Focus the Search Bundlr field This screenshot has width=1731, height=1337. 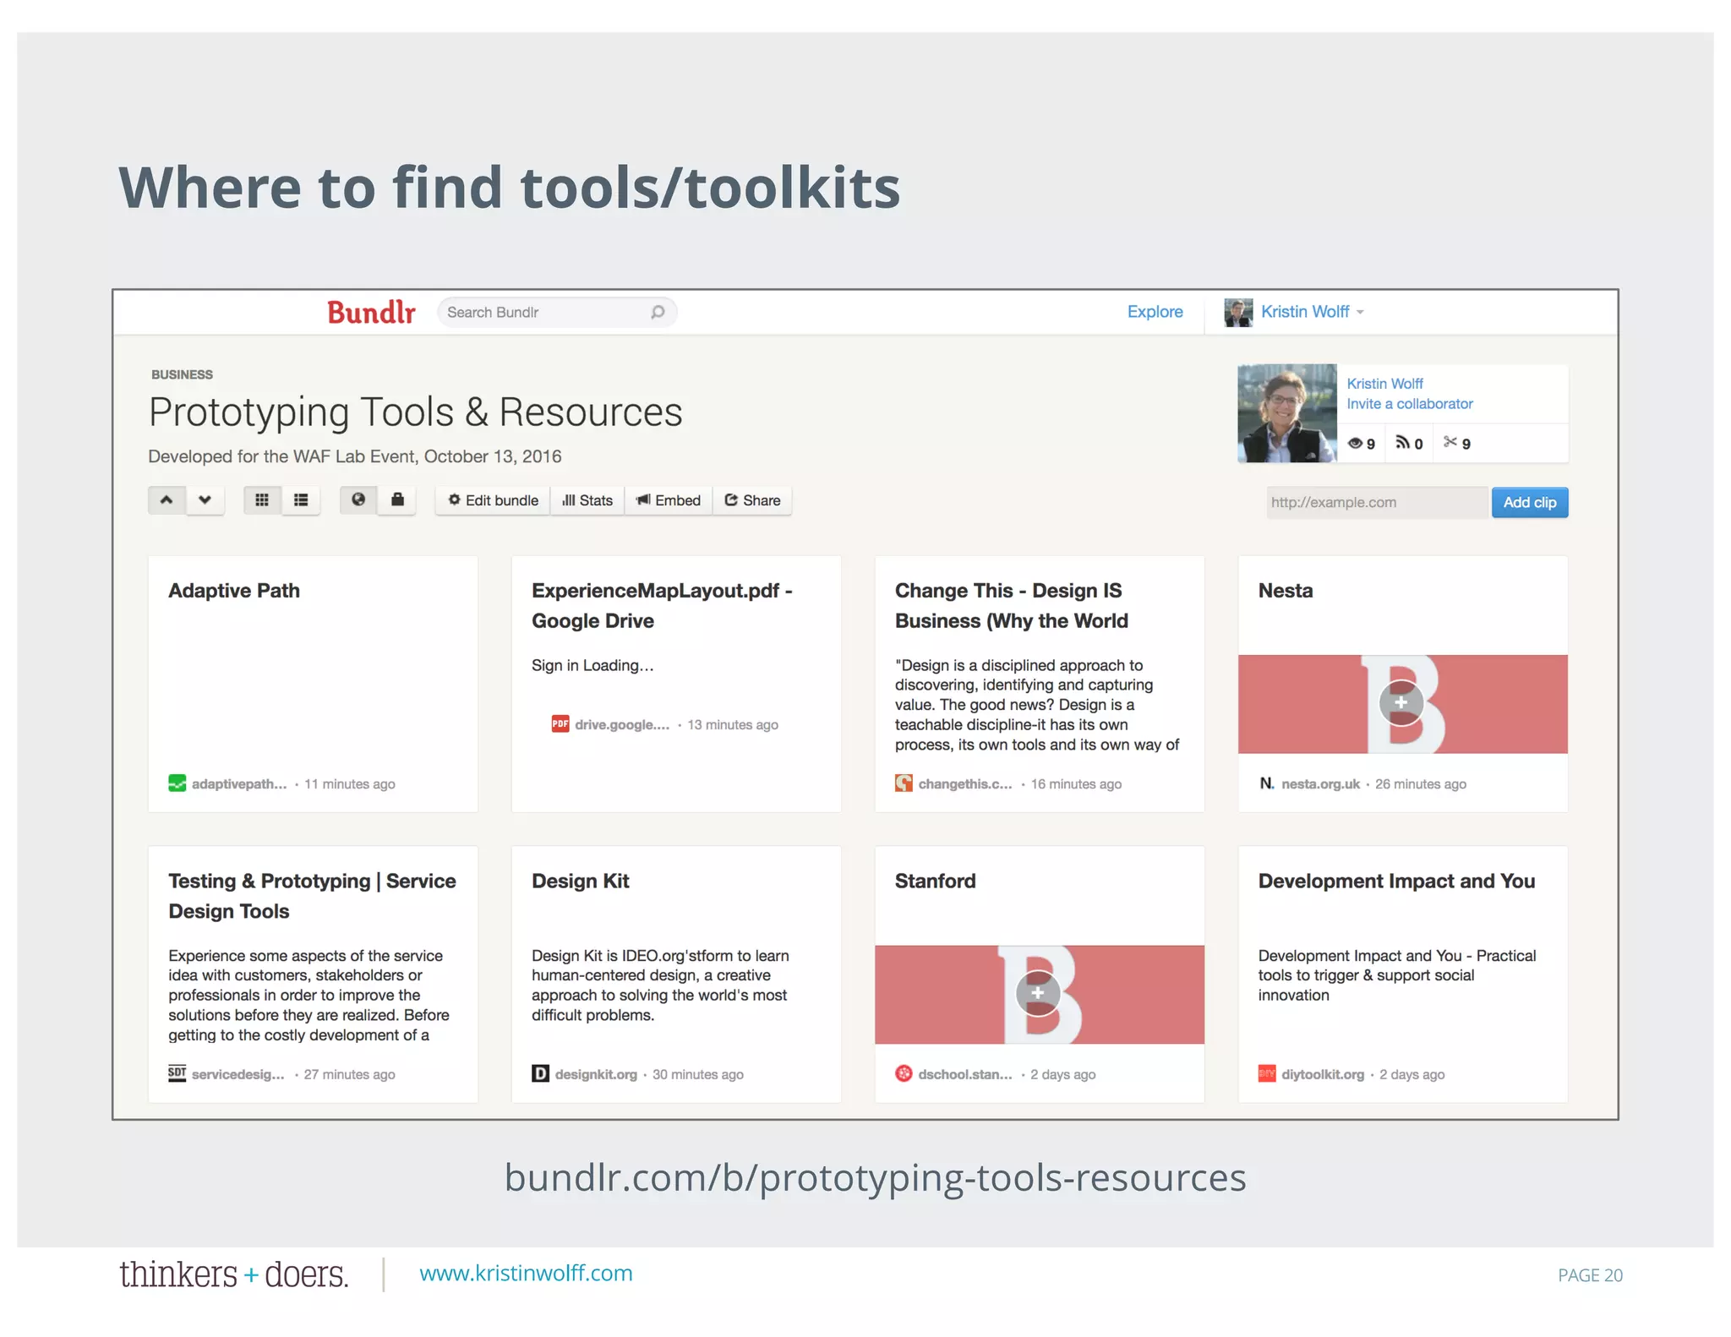point(556,312)
